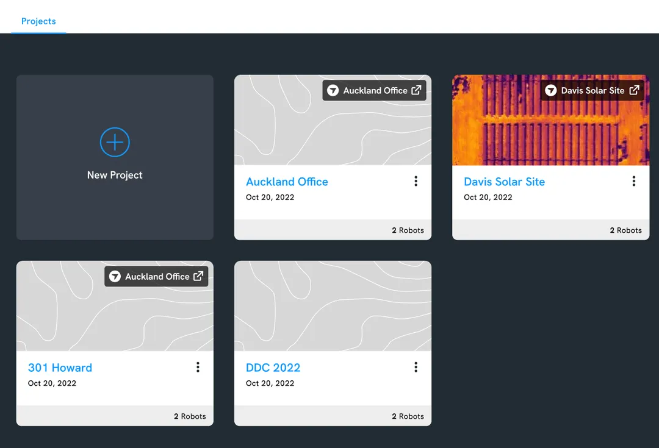
Task: Click the 2 Robots label on the DDC 2022 card
Action: pyautogui.click(x=408, y=416)
